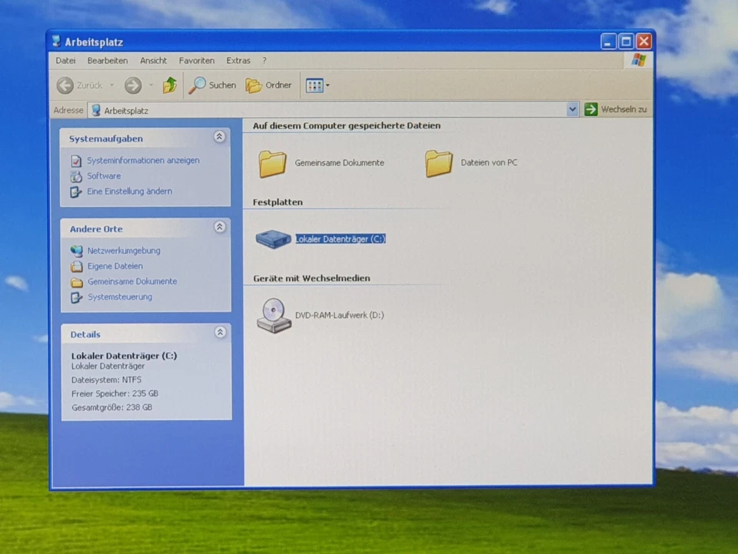This screenshot has width=738, height=554.
Task: Click the Arbeitsplatz icon in address bar
Action: (96, 110)
